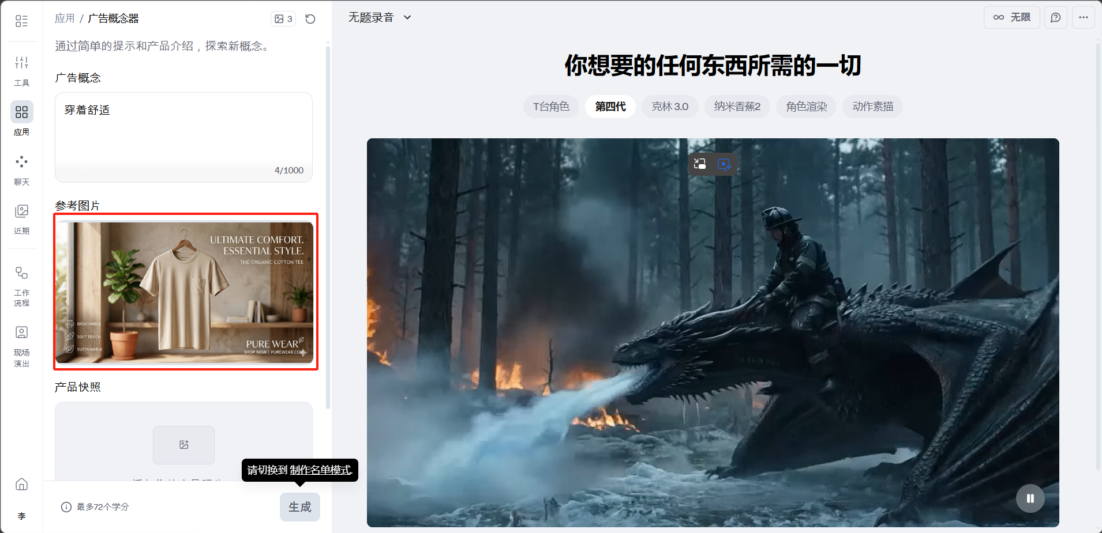Image resolution: width=1102 pixels, height=533 pixels.
Task: Click the 生成 (Generate) button
Action: pos(299,507)
